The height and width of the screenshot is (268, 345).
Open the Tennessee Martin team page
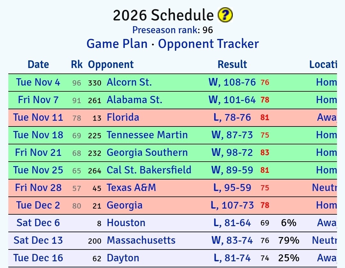coord(147,135)
